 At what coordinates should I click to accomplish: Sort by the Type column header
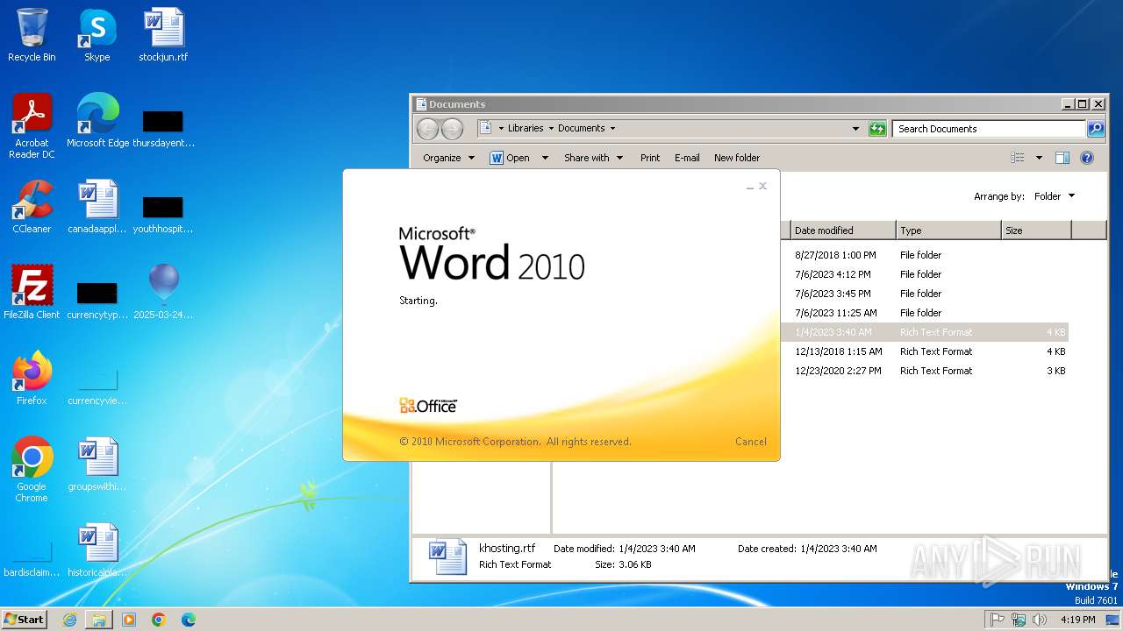point(948,230)
